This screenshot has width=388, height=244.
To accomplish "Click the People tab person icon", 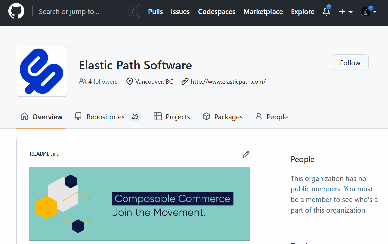I will [258, 116].
